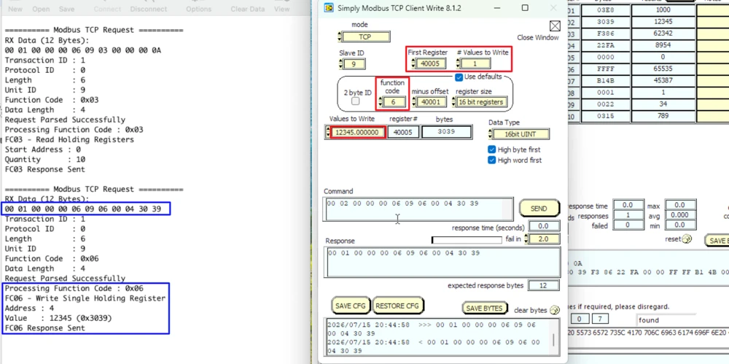Click the Slave ID value field 9
The width and height of the screenshot is (729, 364).
click(354, 64)
